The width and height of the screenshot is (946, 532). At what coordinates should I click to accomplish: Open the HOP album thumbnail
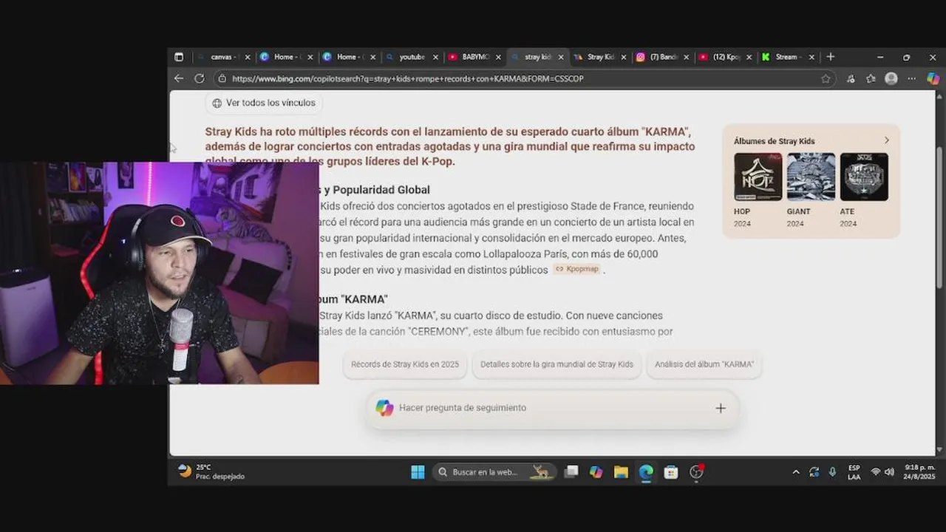[x=758, y=177]
